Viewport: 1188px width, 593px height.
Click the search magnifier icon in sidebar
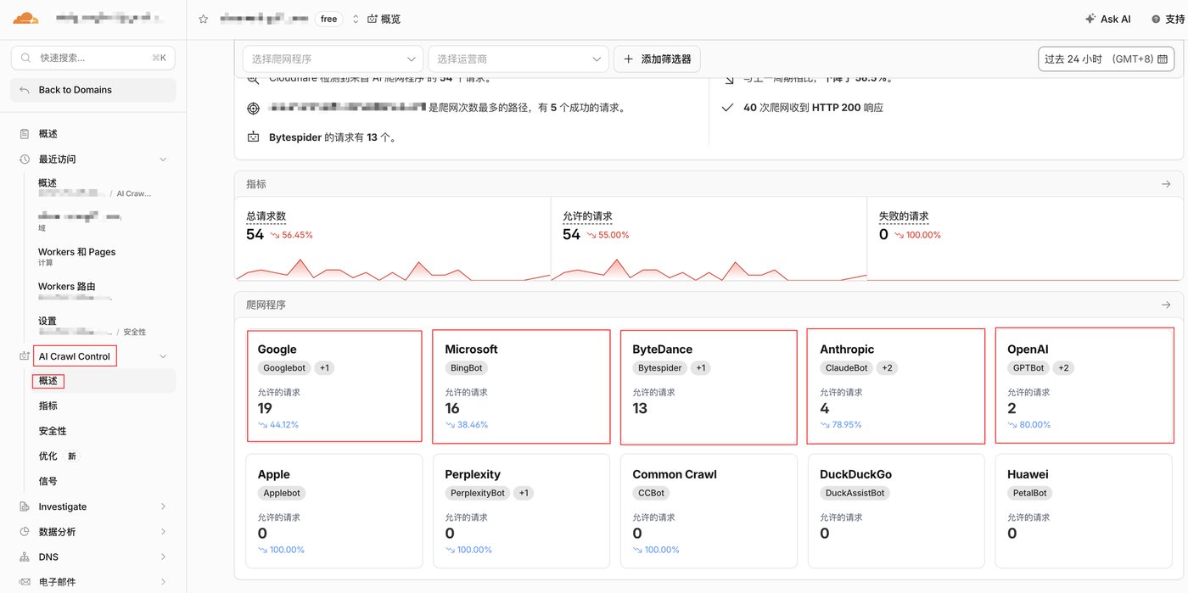25,58
